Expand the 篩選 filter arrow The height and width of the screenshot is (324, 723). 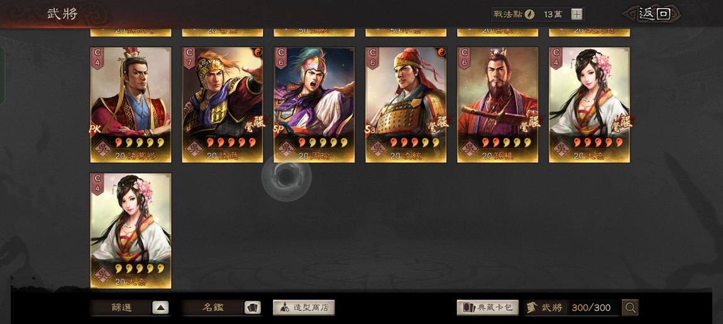(160, 308)
